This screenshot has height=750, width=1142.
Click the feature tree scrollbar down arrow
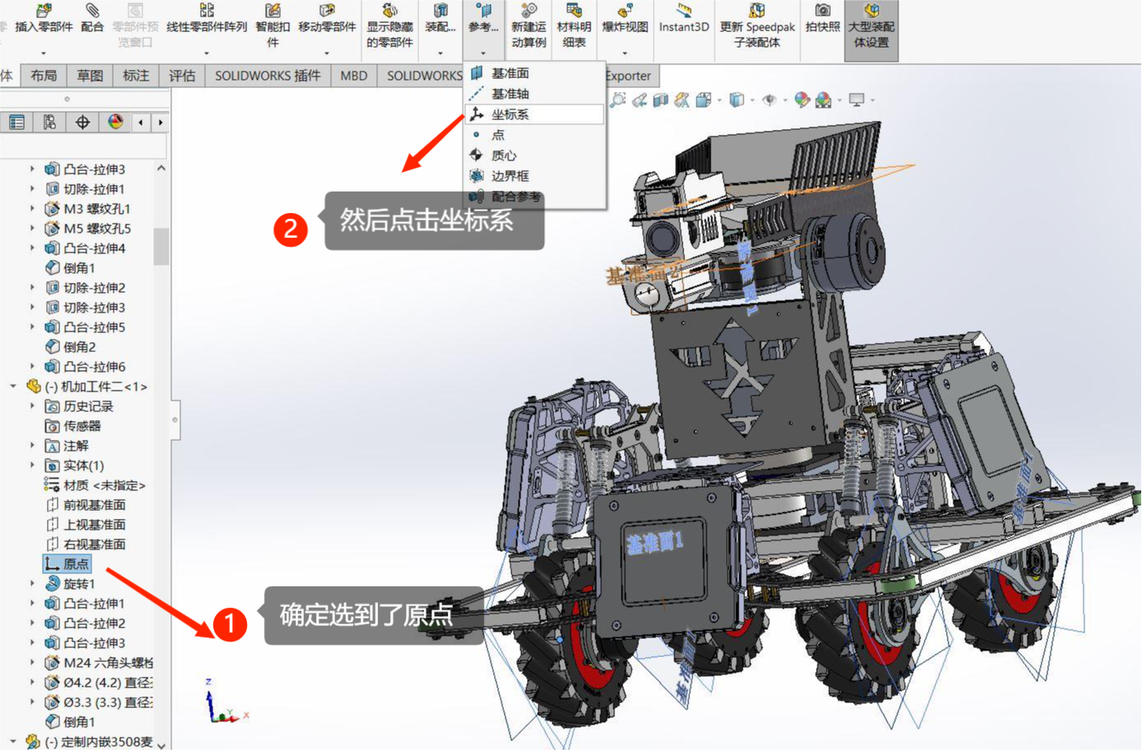161,743
